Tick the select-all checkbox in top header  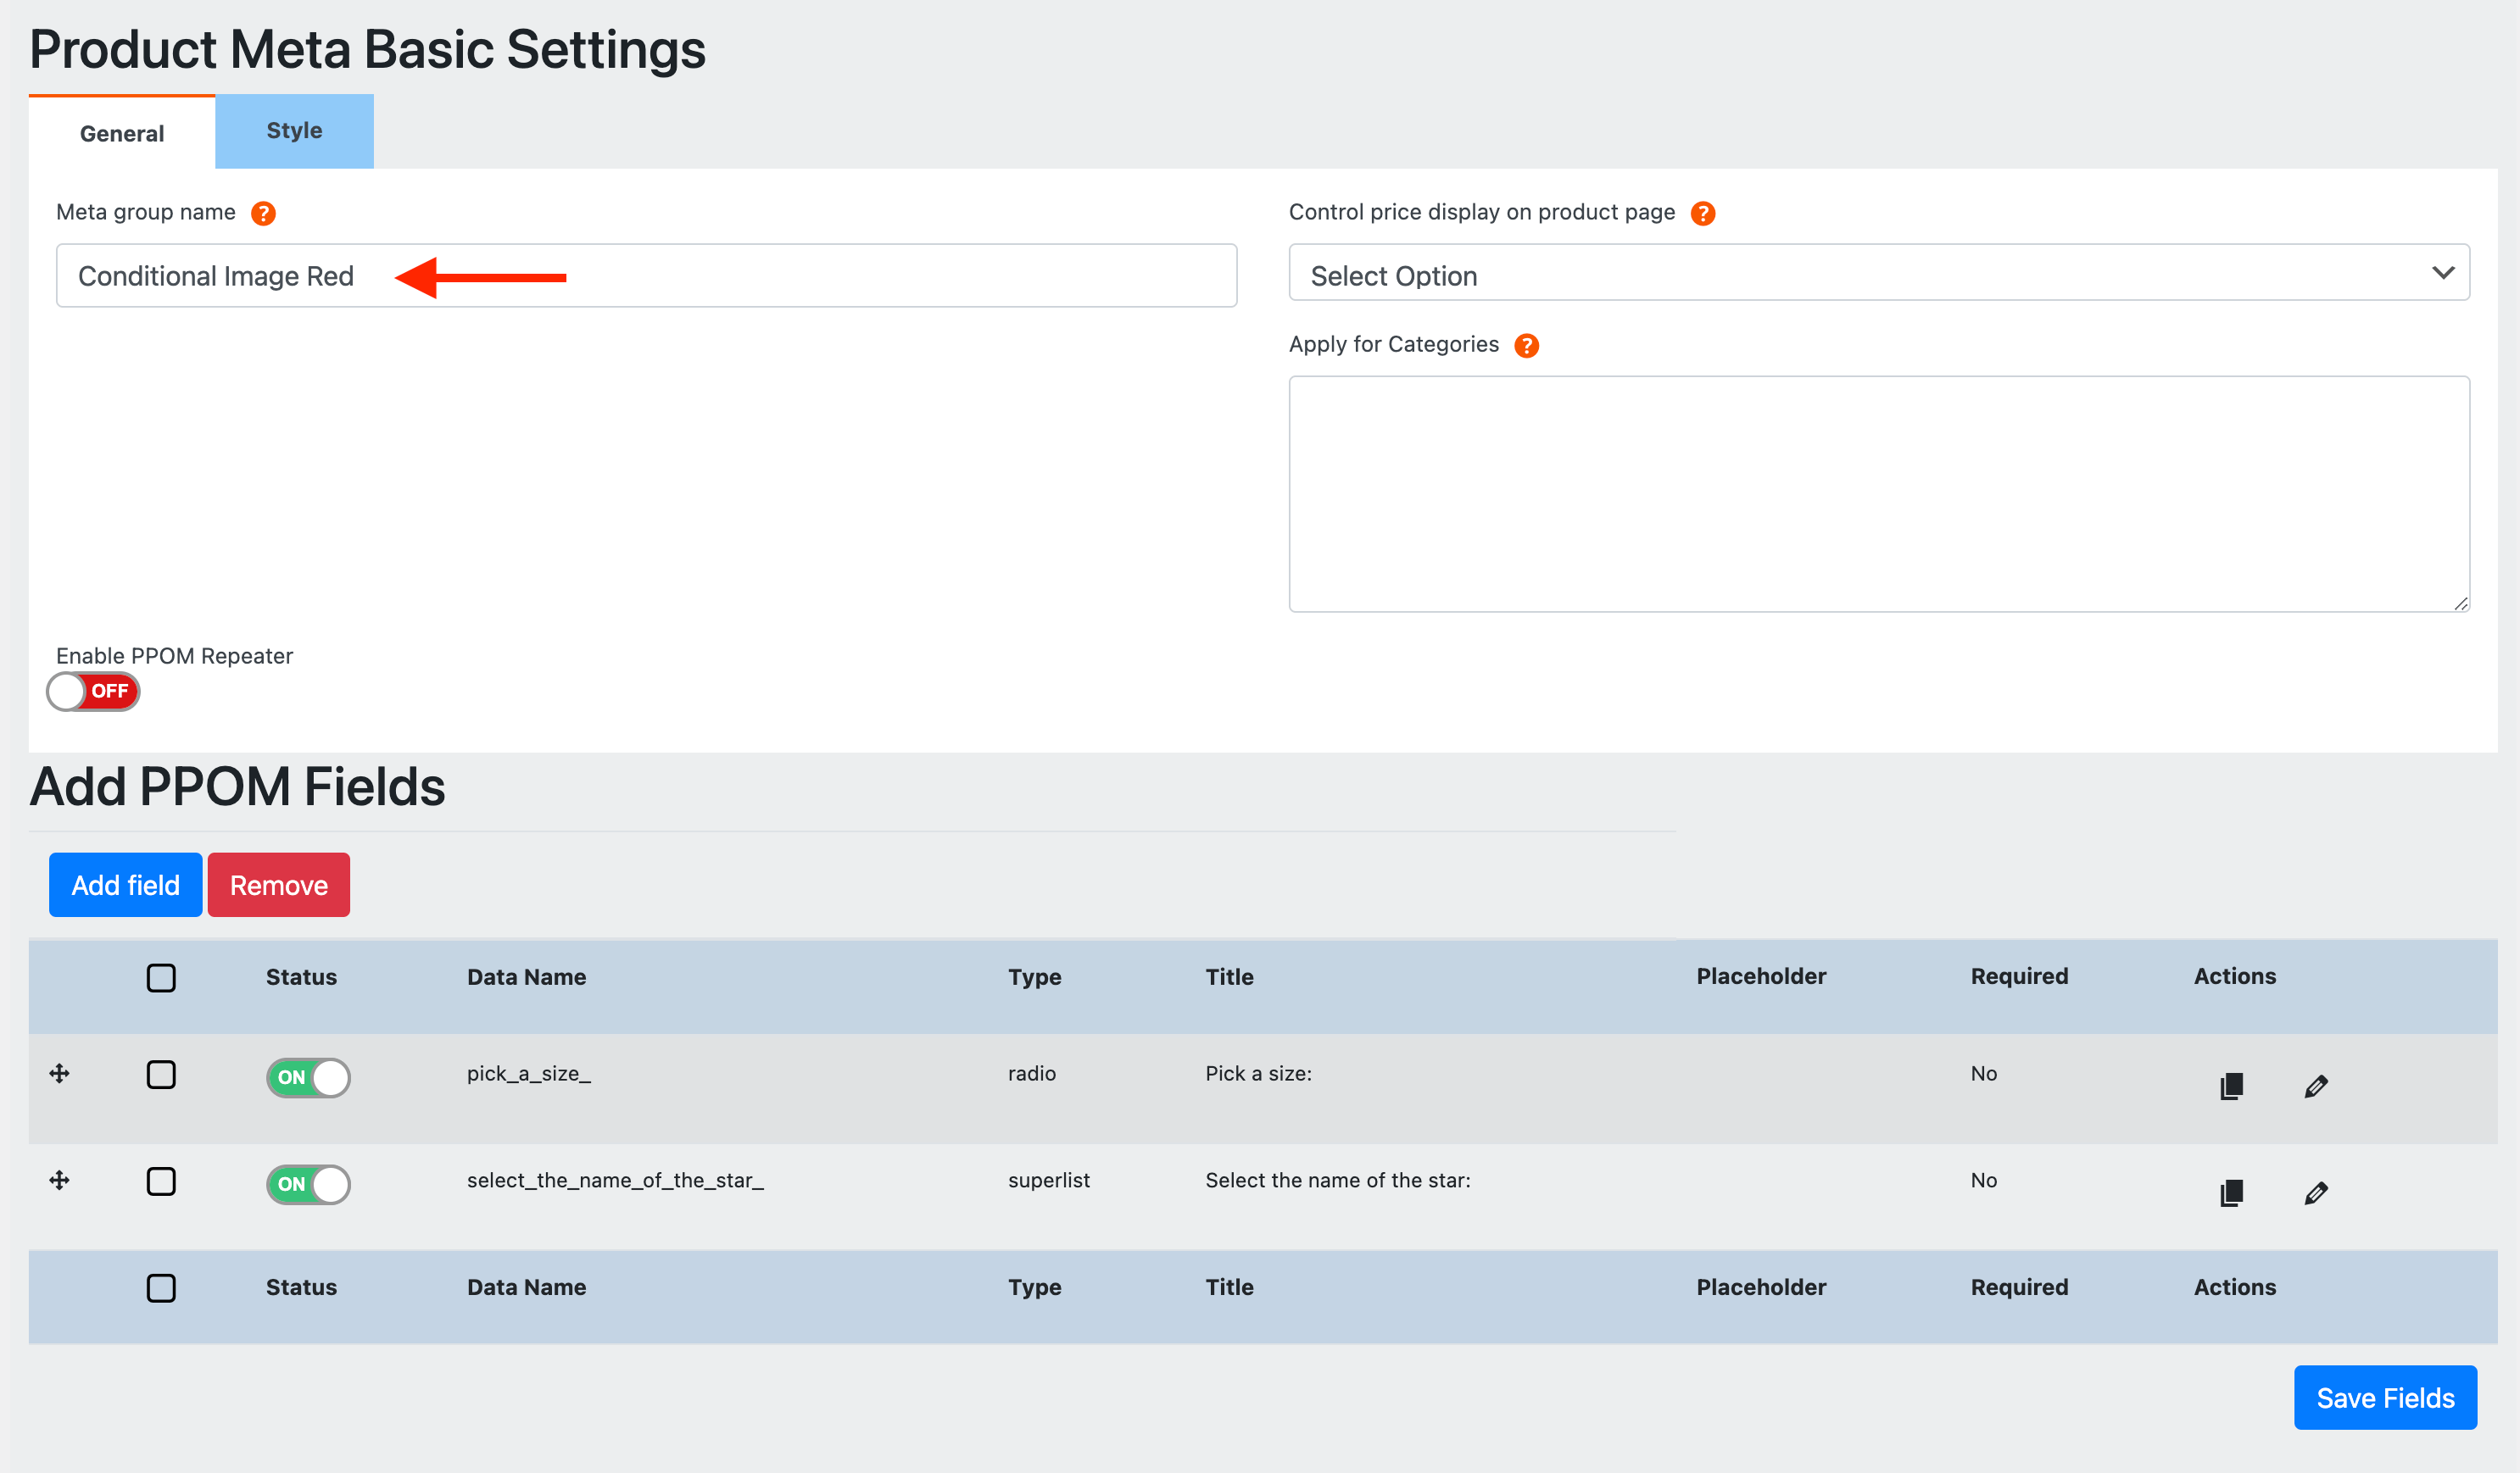161,977
